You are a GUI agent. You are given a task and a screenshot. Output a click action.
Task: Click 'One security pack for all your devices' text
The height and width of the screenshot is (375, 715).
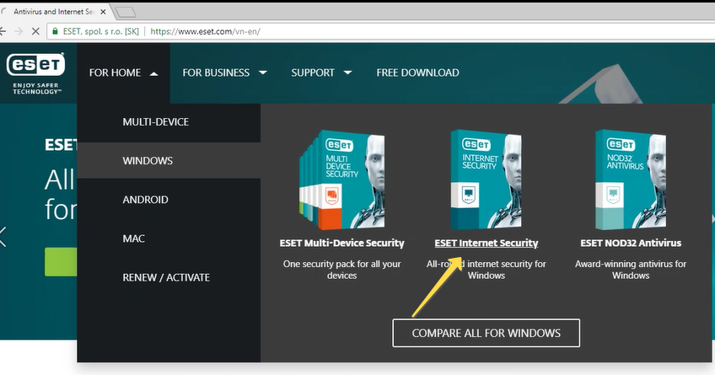click(x=342, y=270)
